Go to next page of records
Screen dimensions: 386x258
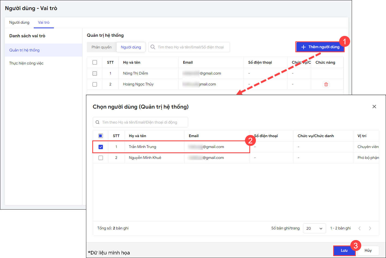point(370,228)
